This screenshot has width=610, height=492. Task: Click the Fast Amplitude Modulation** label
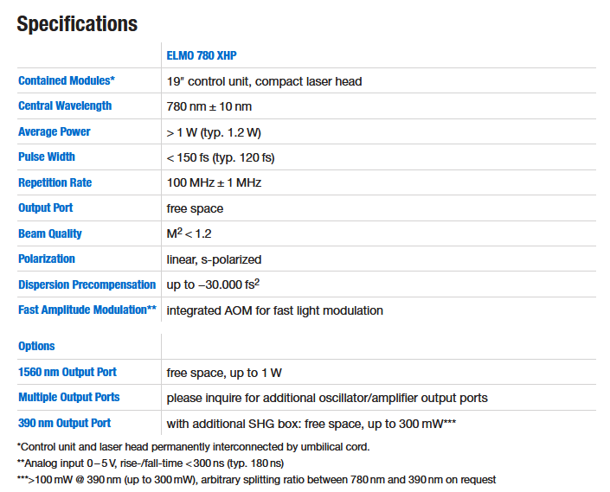(x=87, y=310)
